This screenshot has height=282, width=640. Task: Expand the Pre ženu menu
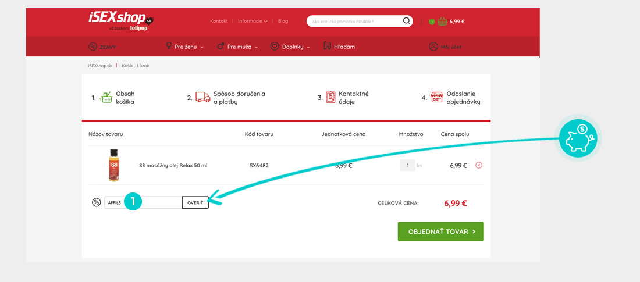(x=184, y=47)
